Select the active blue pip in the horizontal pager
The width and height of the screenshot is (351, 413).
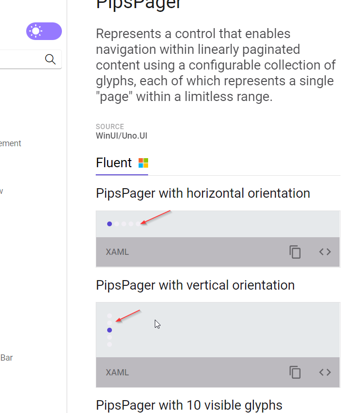click(109, 223)
